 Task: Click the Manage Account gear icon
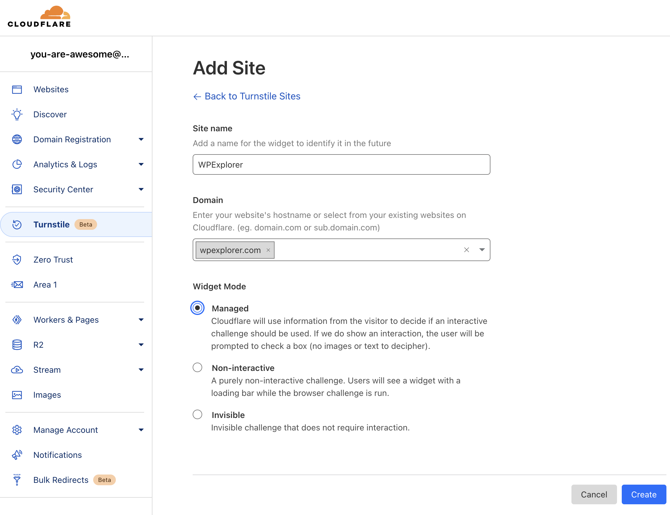pos(17,430)
